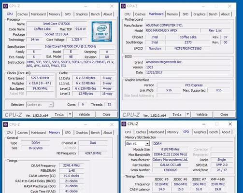This screenshot has height=193, width=243.
Task: Click the Multiplier value x 53.0
Action: [x=40, y=83]
